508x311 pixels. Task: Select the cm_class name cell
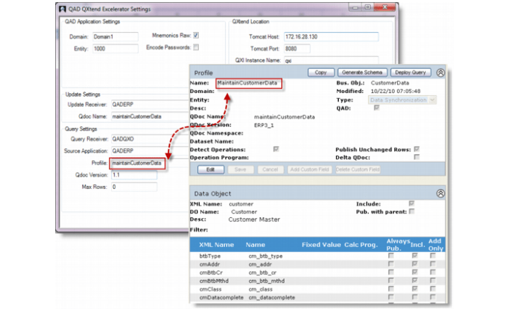(x=261, y=289)
